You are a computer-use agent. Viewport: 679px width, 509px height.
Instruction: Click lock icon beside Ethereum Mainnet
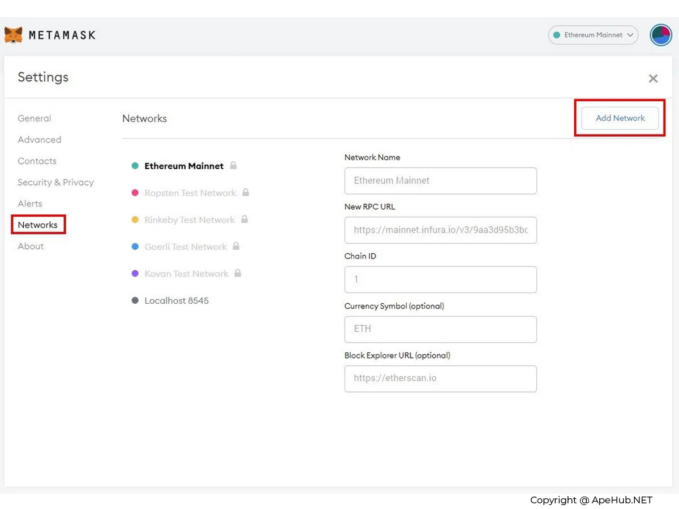click(233, 166)
